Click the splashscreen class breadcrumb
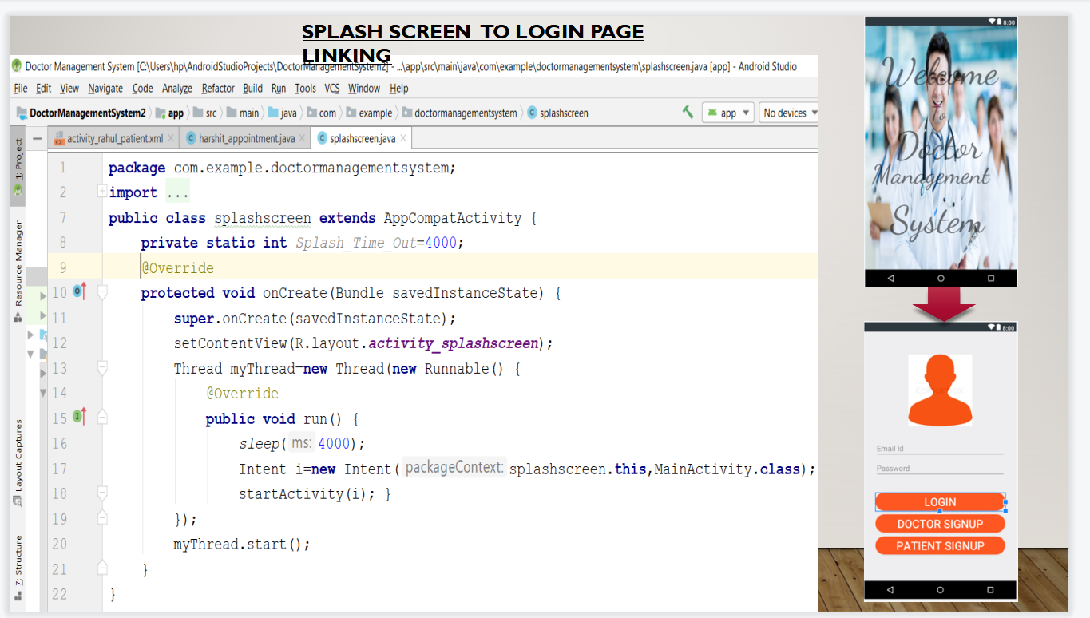1090x618 pixels. tap(558, 113)
